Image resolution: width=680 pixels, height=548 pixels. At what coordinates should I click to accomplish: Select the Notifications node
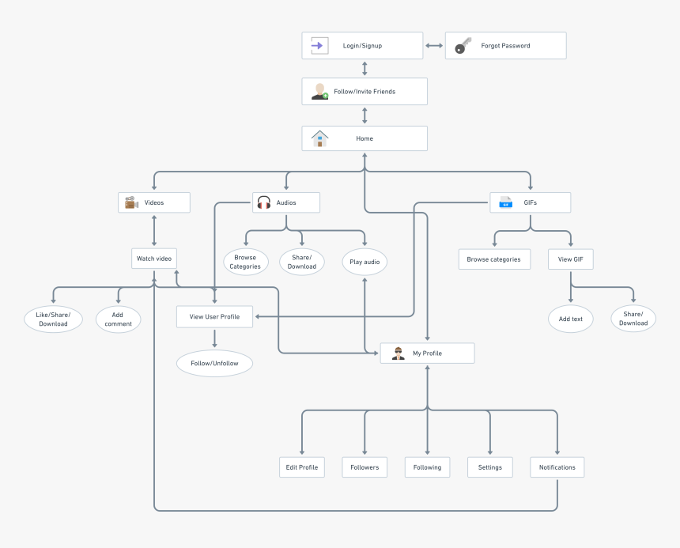tap(557, 467)
